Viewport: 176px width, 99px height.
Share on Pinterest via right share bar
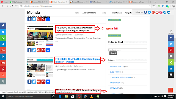[171, 50]
